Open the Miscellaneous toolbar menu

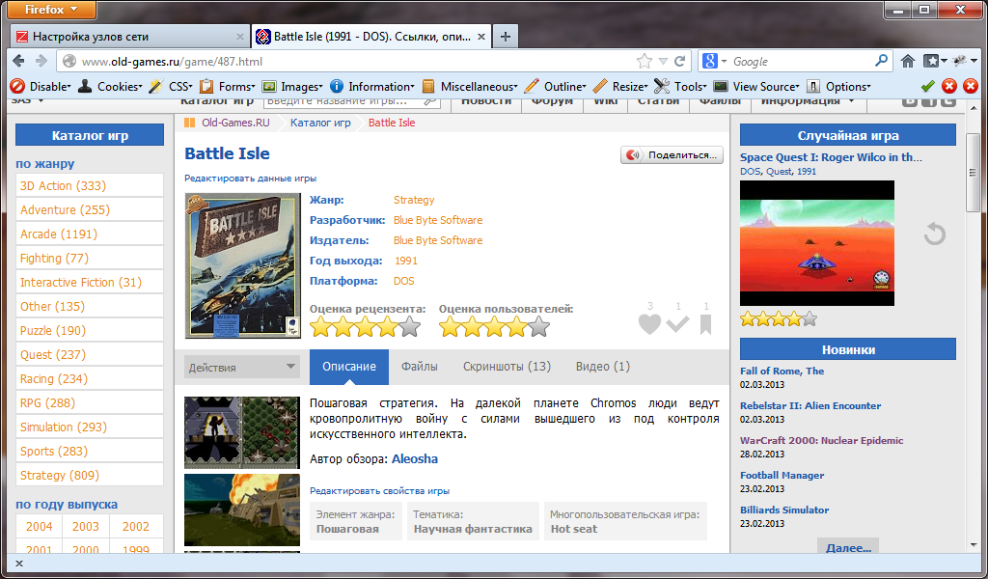tap(470, 86)
